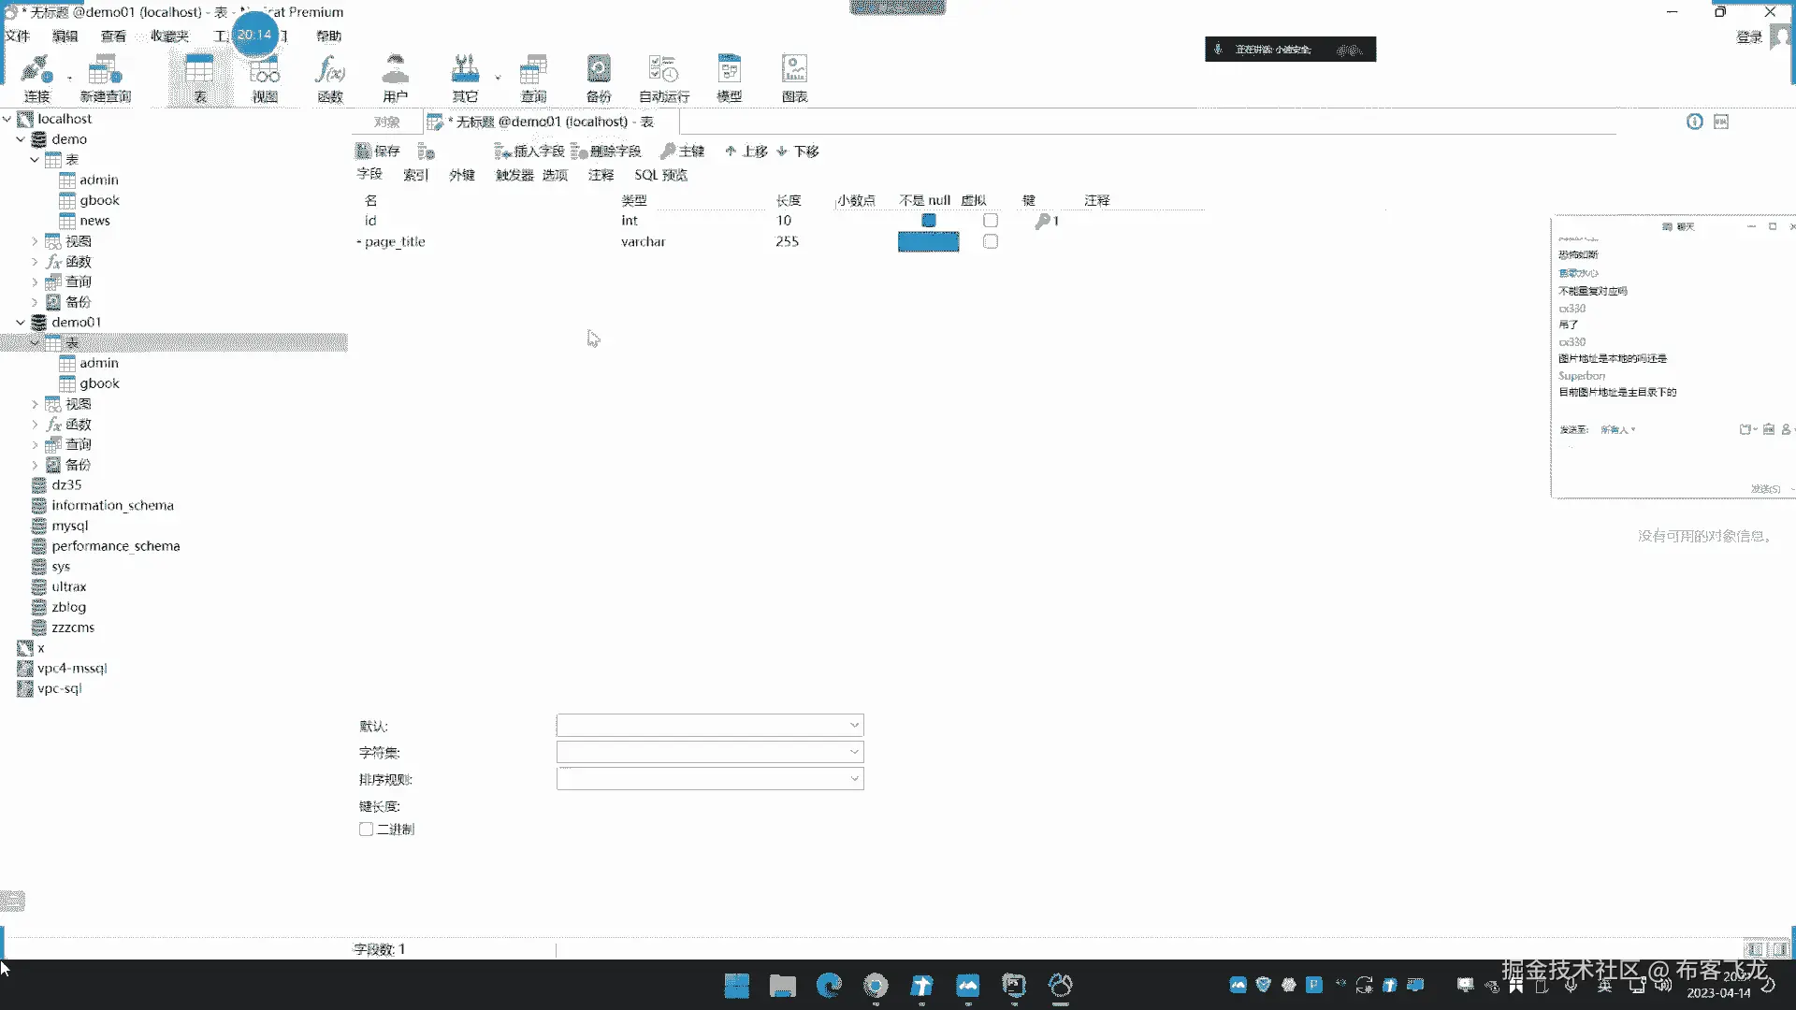
Task: Switch to the 索引 (Indexes) tab
Action: point(415,175)
